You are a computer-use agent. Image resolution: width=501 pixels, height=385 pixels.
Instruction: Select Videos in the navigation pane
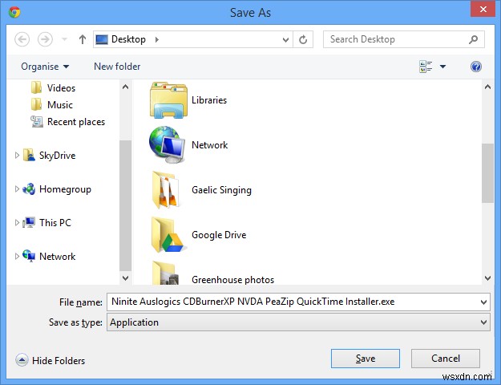point(62,88)
